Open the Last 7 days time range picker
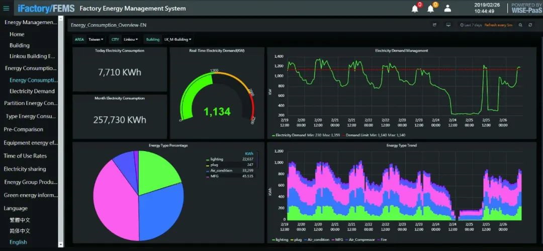Screen dimensions: 543x251 pyautogui.click(x=471, y=25)
